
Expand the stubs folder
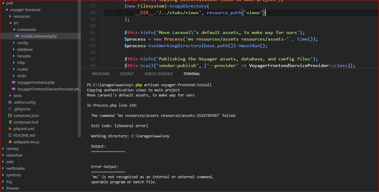(14, 76)
